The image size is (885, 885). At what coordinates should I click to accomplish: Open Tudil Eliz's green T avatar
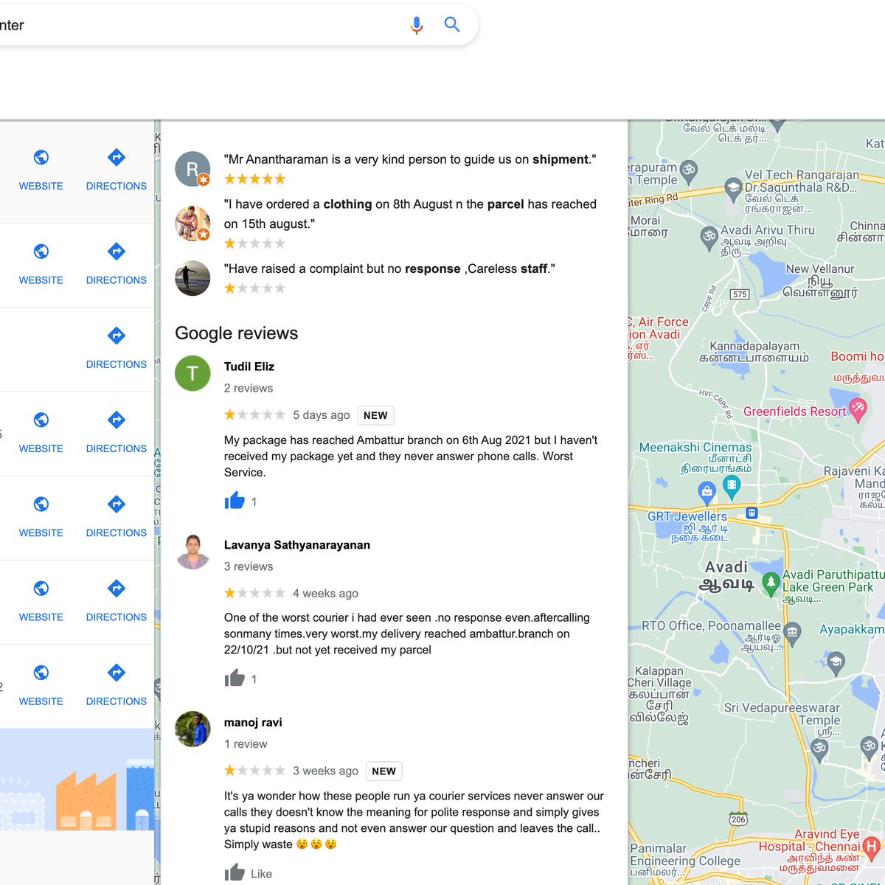192,373
